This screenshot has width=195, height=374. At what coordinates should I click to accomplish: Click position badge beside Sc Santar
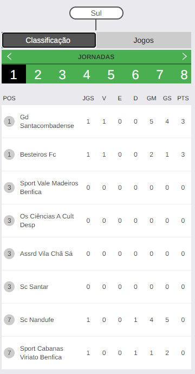pyautogui.click(x=9, y=287)
